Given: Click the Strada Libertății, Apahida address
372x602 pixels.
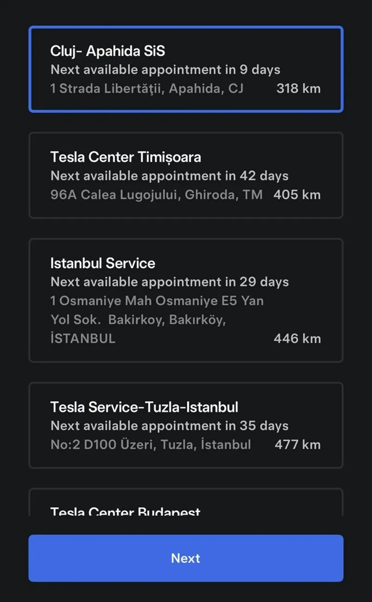Looking at the screenshot, I should click(147, 88).
